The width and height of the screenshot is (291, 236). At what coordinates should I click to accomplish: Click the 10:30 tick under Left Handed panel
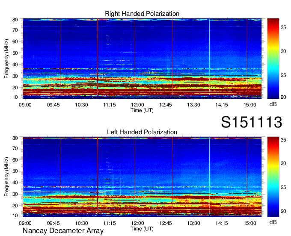(x=81, y=223)
